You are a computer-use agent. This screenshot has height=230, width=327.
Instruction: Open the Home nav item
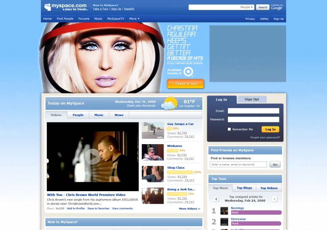47,19
